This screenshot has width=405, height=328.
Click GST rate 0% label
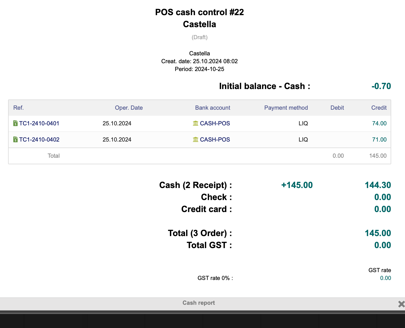pyautogui.click(x=215, y=278)
